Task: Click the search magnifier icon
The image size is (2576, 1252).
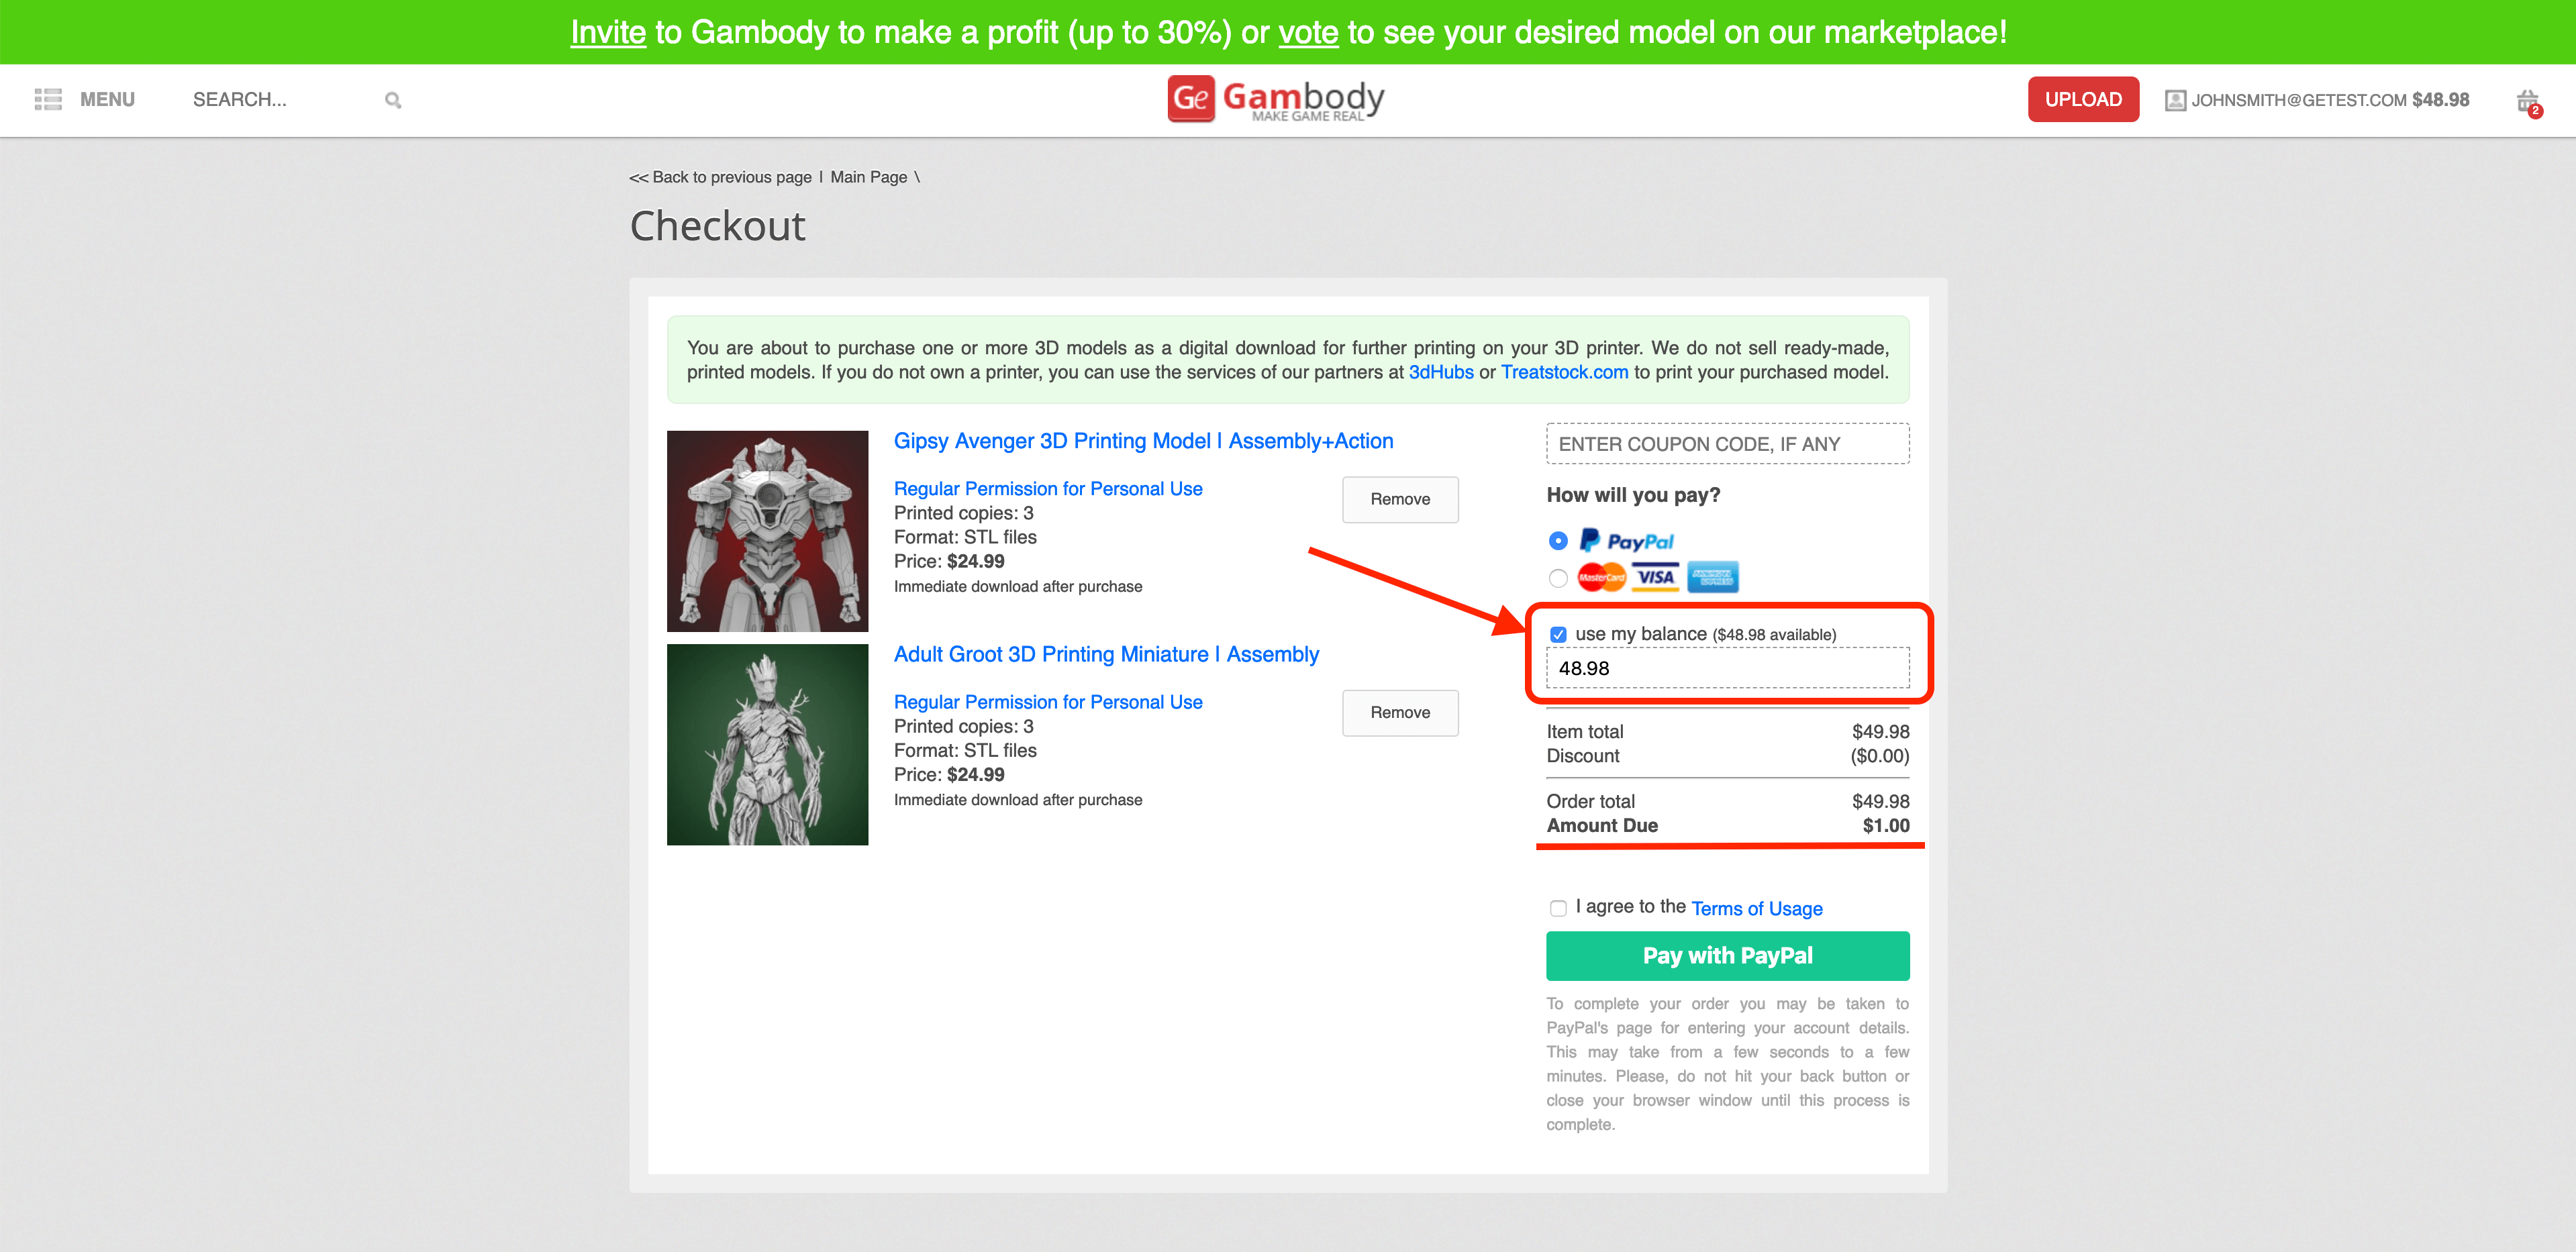Action: [x=393, y=100]
